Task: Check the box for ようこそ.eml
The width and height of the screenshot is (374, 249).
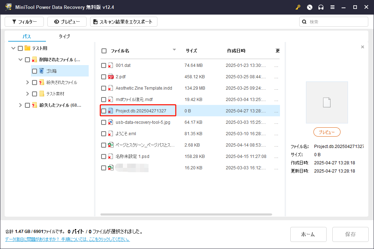Action: [104, 134]
